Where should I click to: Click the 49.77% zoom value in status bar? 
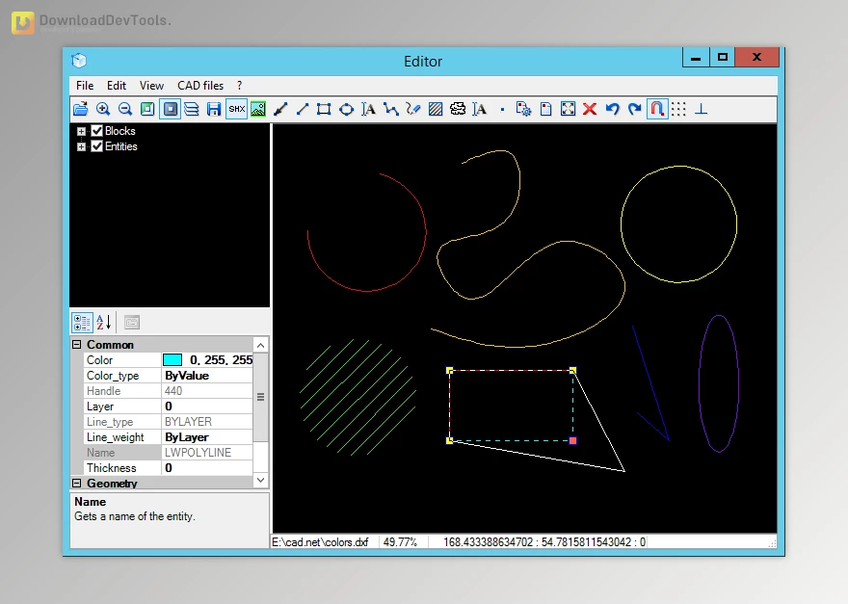pos(400,541)
